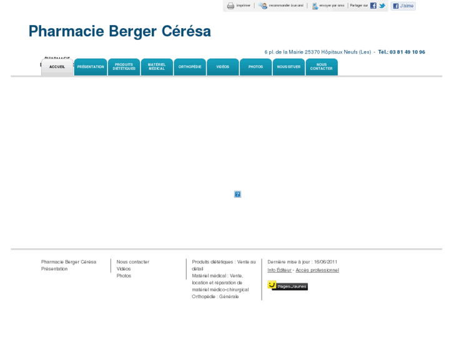This screenshot has height=340, width=454.
Task: Click the footer Pharmacie Berger Cérésa link
Action: (x=69, y=262)
